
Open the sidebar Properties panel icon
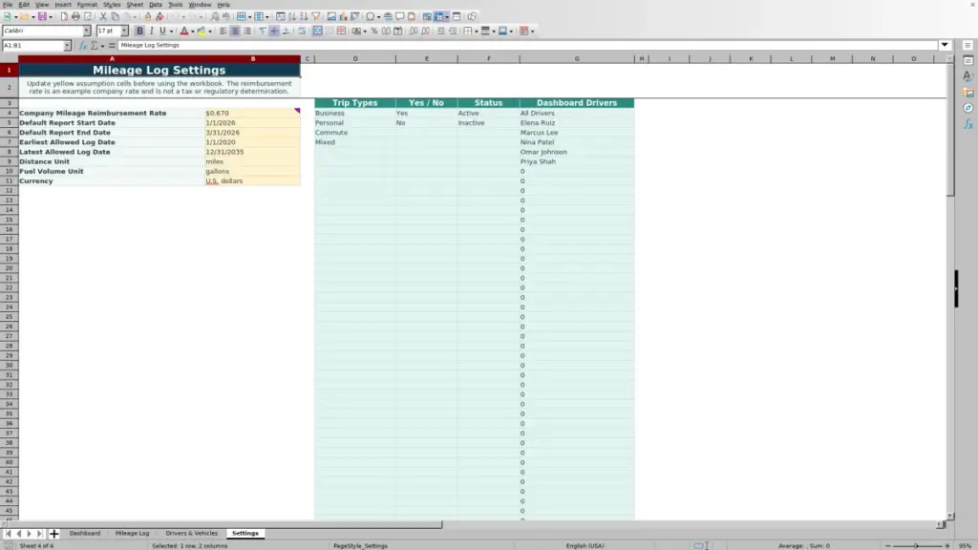coord(968,60)
